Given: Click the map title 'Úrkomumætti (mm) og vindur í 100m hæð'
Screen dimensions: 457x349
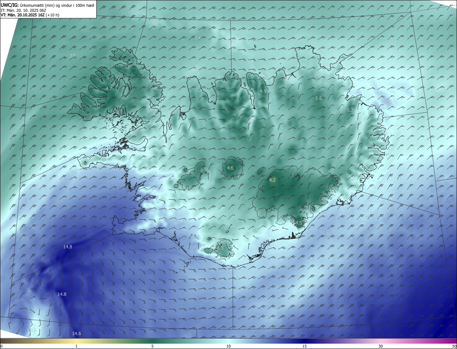Looking at the screenshot, I should (57, 5).
